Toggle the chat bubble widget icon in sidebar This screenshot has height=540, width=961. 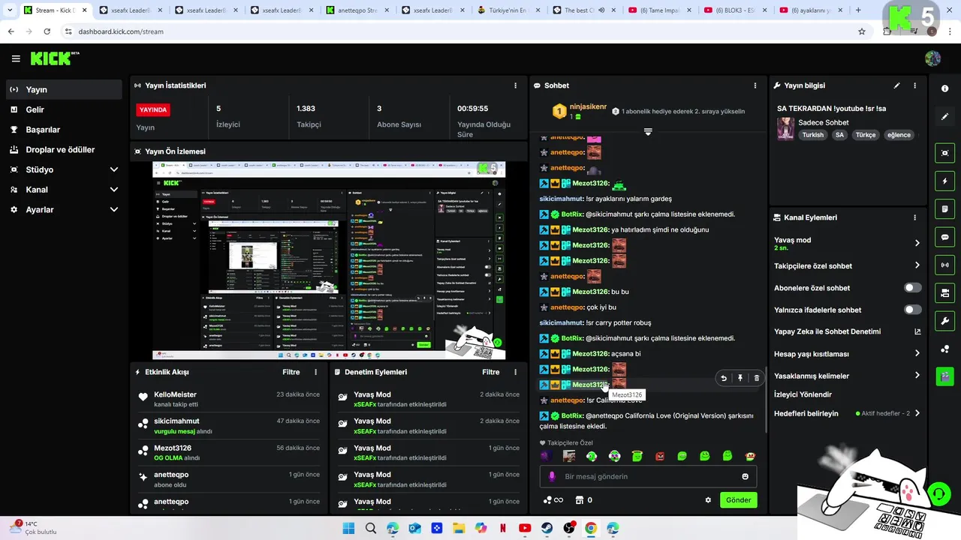click(x=944, y=237)
